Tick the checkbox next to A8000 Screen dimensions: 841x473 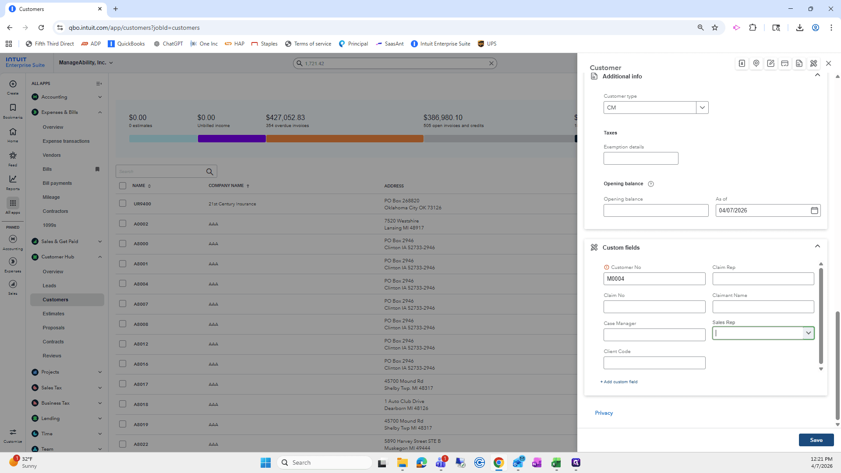[x=123, y=244]
